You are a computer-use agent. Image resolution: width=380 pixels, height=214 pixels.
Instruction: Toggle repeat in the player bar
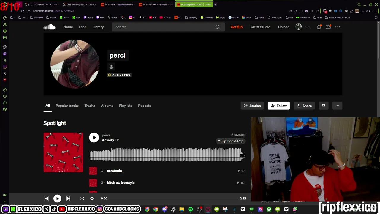(92, 199)
